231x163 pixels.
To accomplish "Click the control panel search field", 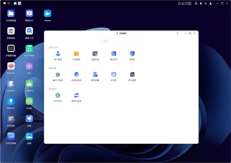I will [121, 41].
